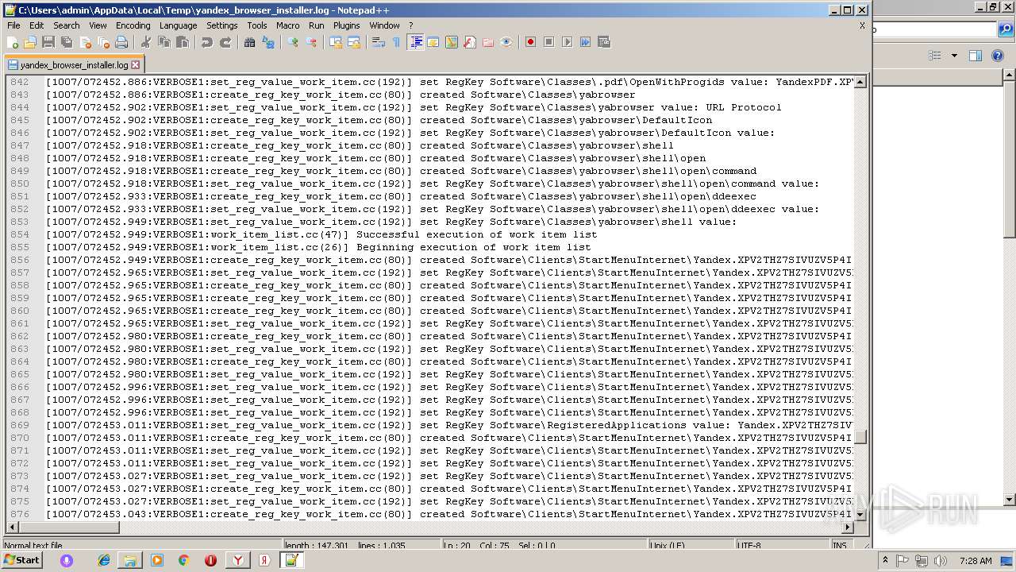This screenshot has height=572, width=1016.
Task: Open the Encoding menu
Action: (133, 25)
